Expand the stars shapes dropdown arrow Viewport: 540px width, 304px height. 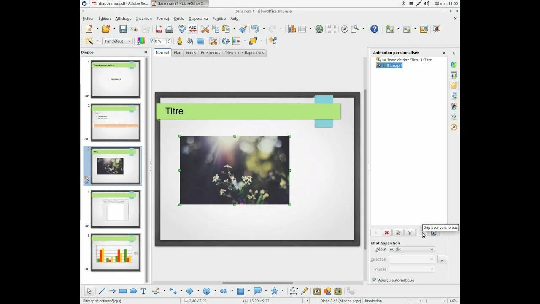[283, 291]
